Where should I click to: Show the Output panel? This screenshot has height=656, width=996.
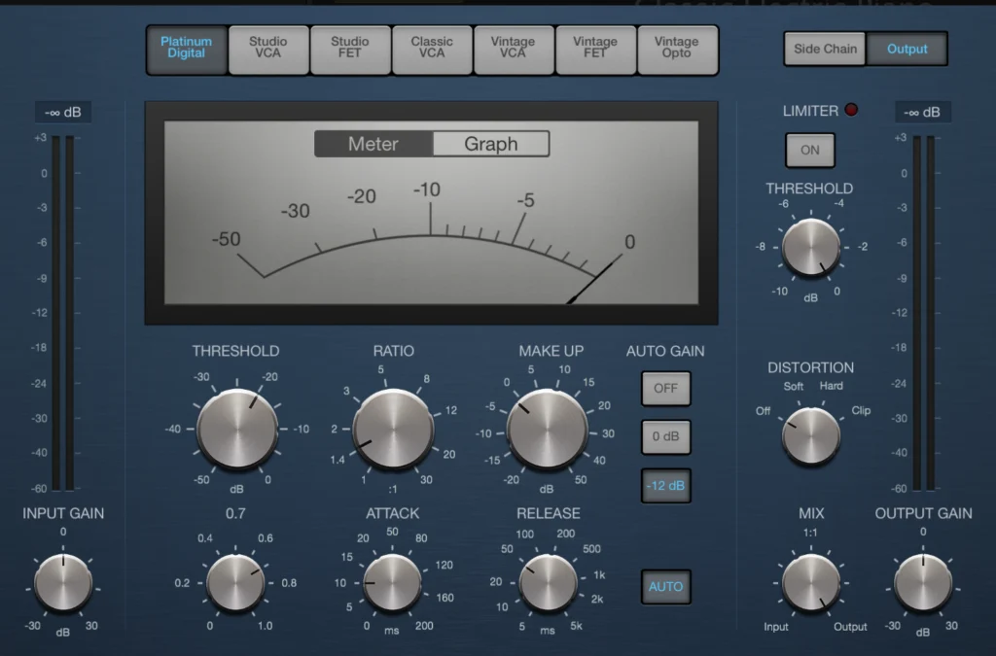[x=907, y=49]
